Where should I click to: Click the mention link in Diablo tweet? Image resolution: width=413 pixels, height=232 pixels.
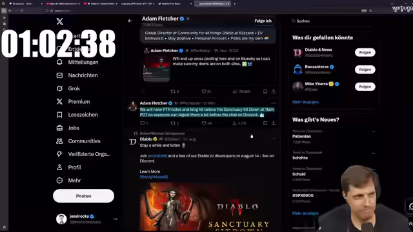pyautogui.click(x=157, y=156)
